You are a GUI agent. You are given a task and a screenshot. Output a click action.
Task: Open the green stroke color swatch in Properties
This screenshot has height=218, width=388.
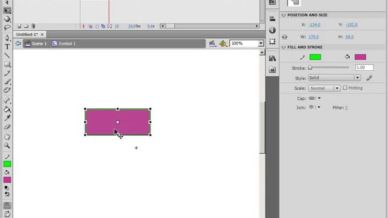coord(315,57)
